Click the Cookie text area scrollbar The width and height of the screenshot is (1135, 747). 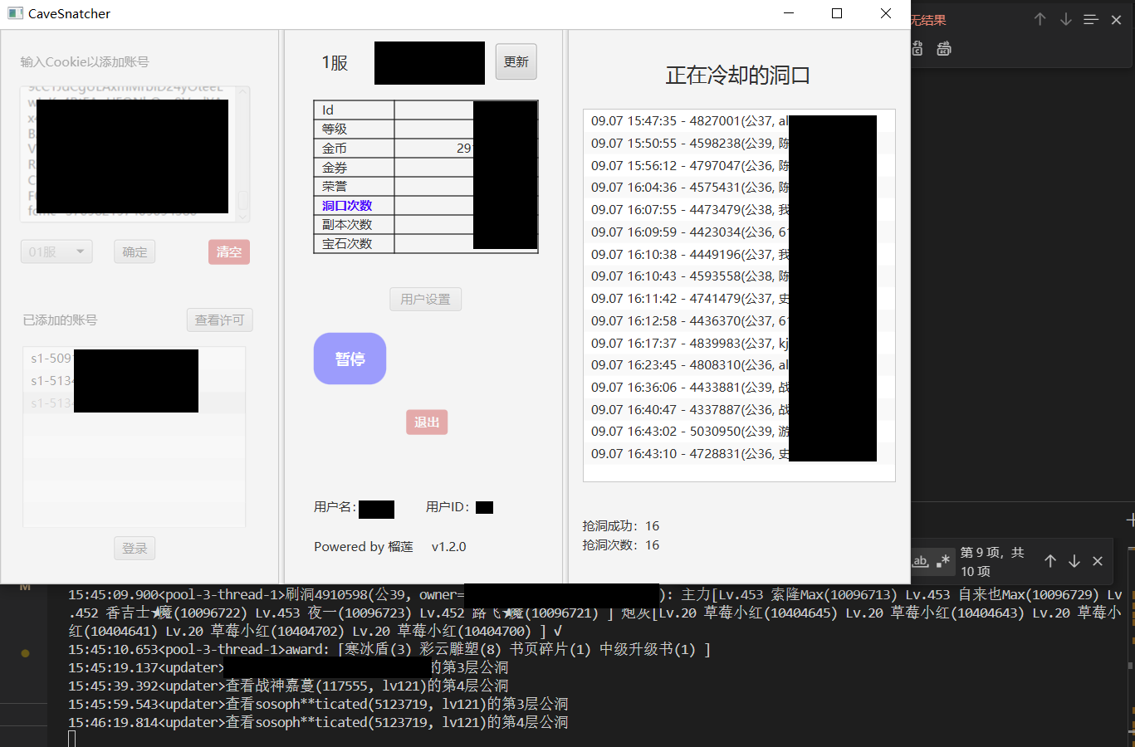[x=243, y=154]
